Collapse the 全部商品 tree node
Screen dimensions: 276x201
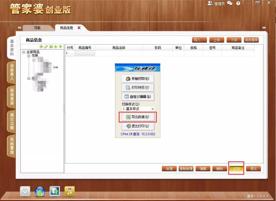(24, 52)
